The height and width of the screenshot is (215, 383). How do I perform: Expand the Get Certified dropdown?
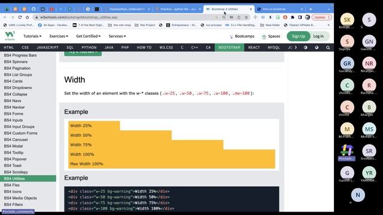coord(88,36)
